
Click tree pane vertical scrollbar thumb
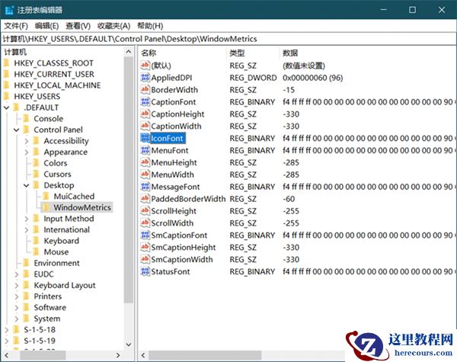pyautogui.click(x=129, y=180)
